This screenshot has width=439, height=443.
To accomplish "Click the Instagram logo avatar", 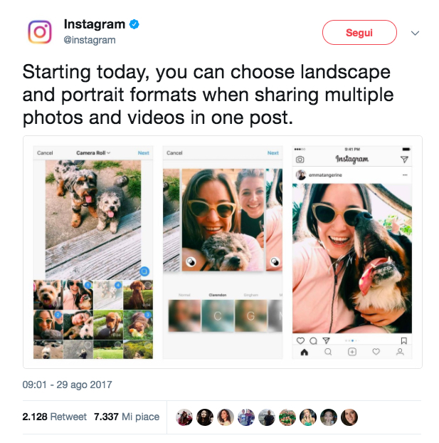I will 40,32.
